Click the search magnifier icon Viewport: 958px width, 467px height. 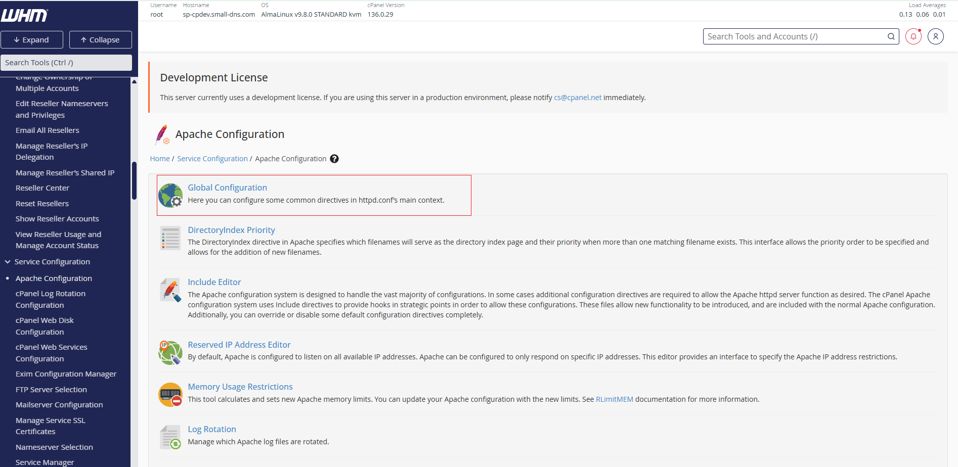click(x=891, y=36)
